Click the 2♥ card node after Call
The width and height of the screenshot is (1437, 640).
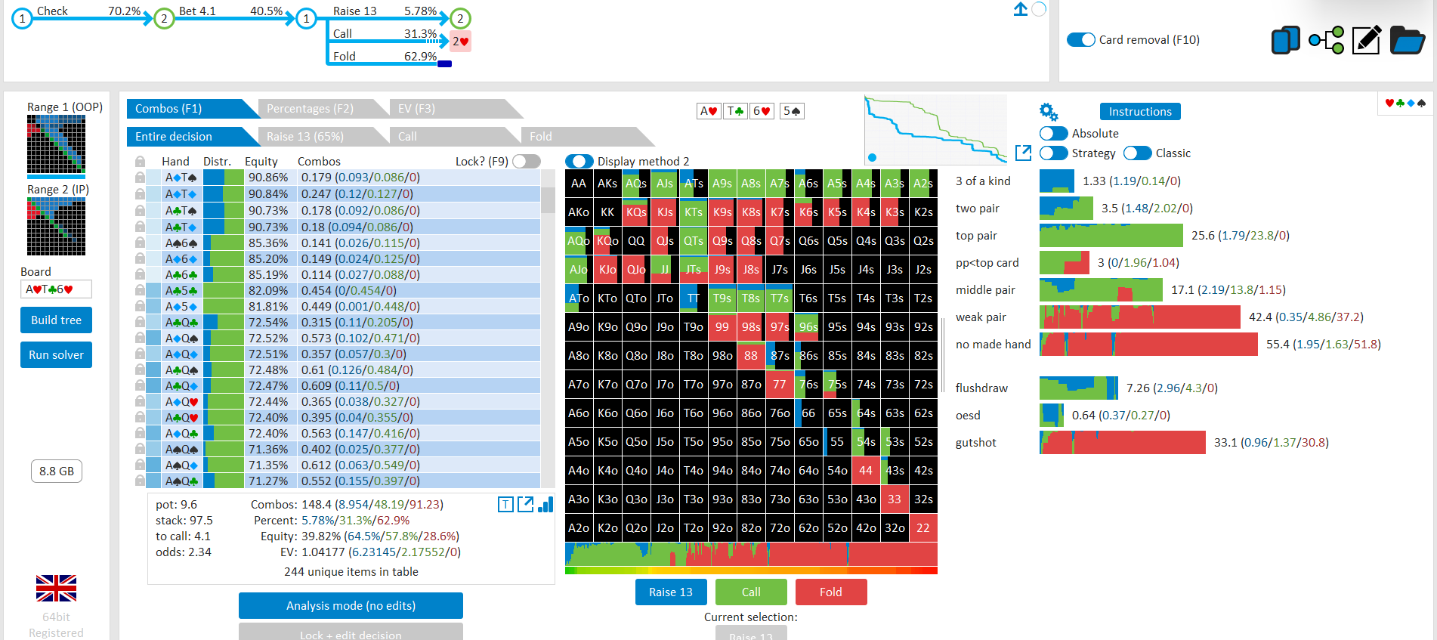461,42
